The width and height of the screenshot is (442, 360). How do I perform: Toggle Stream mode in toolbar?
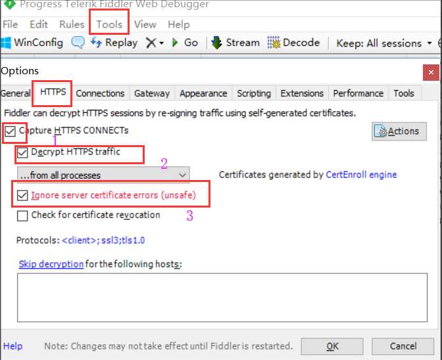235,43
